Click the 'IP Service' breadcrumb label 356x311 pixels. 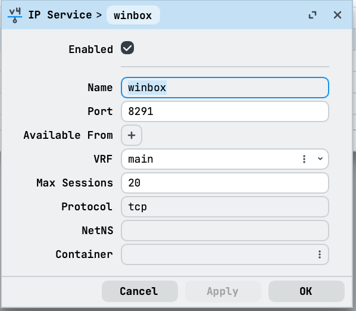(60, 15)
